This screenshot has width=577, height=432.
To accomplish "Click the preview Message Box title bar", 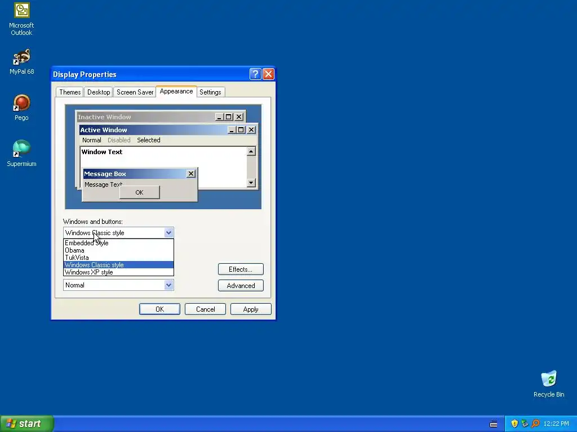I will coord(140,174).
